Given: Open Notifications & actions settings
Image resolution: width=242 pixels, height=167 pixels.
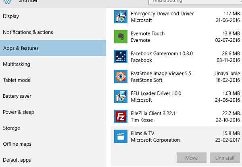Looking at the screenshot, I should tap(53, 32).
